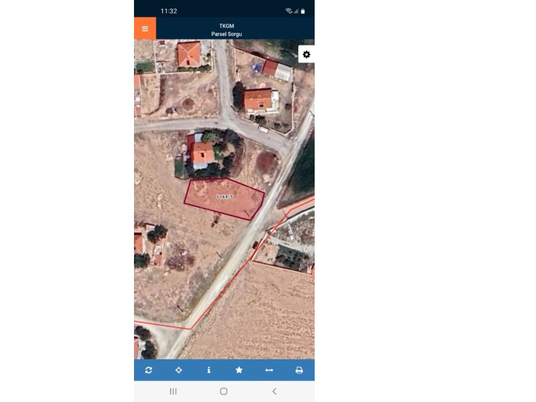The image size is (536, 402).
Task: Open the Android recent apps button
Action: pos(173,391)
